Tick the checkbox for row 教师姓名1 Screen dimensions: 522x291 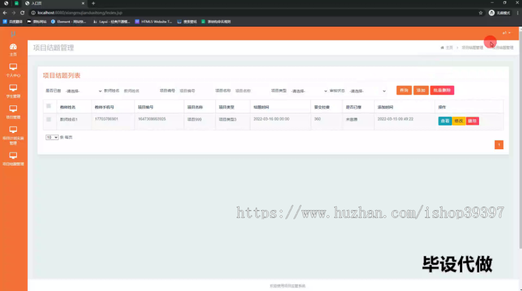pyautogui.click(x=49, y=119)
